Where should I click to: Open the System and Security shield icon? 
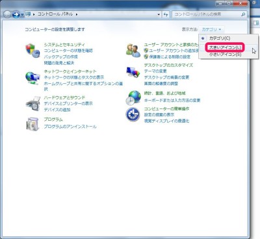pos(32,51)
